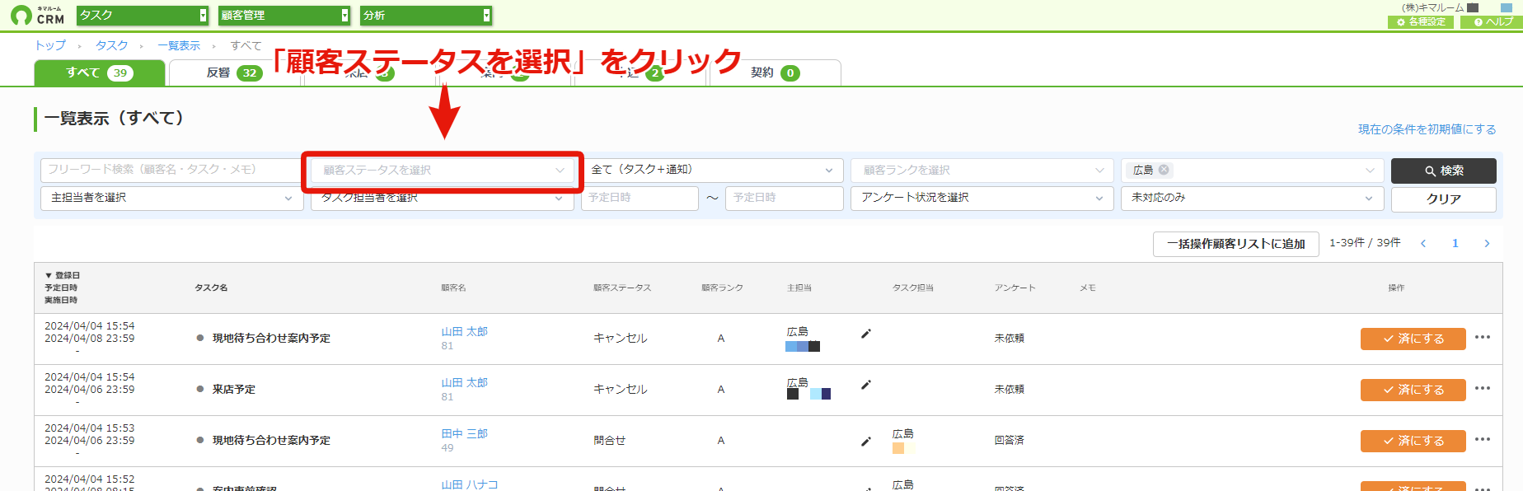Screen dimensions: 1523x491
Task: Click the free-word search input field
Action: (171, 170)
